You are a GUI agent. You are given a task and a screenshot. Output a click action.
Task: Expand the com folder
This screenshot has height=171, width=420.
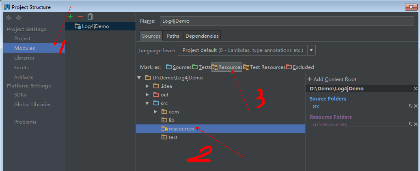tap(155, 112)
